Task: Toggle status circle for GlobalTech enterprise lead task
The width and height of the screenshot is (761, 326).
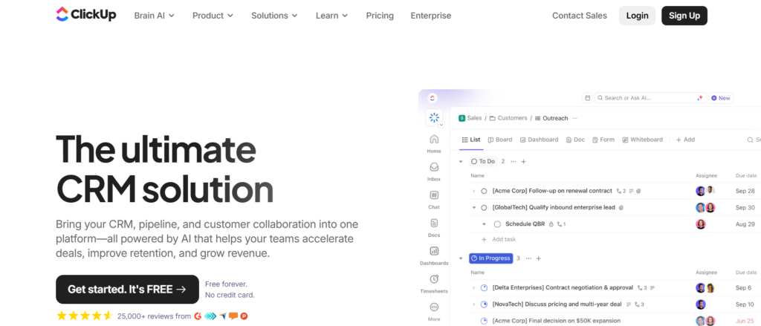Action: tap(484, 208)
